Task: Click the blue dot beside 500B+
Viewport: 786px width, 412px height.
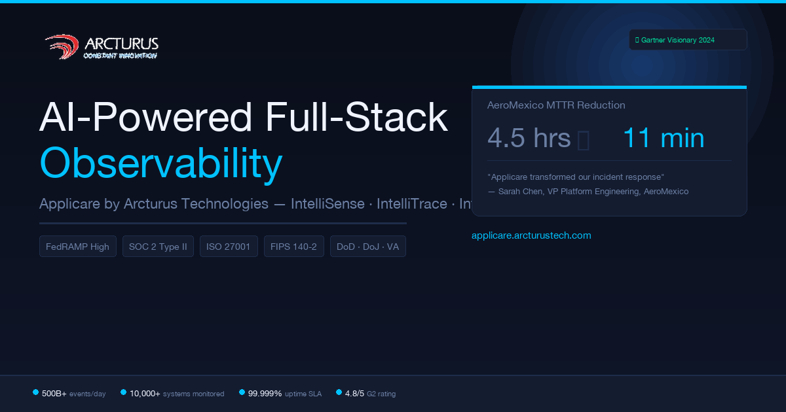Action: 35,392
